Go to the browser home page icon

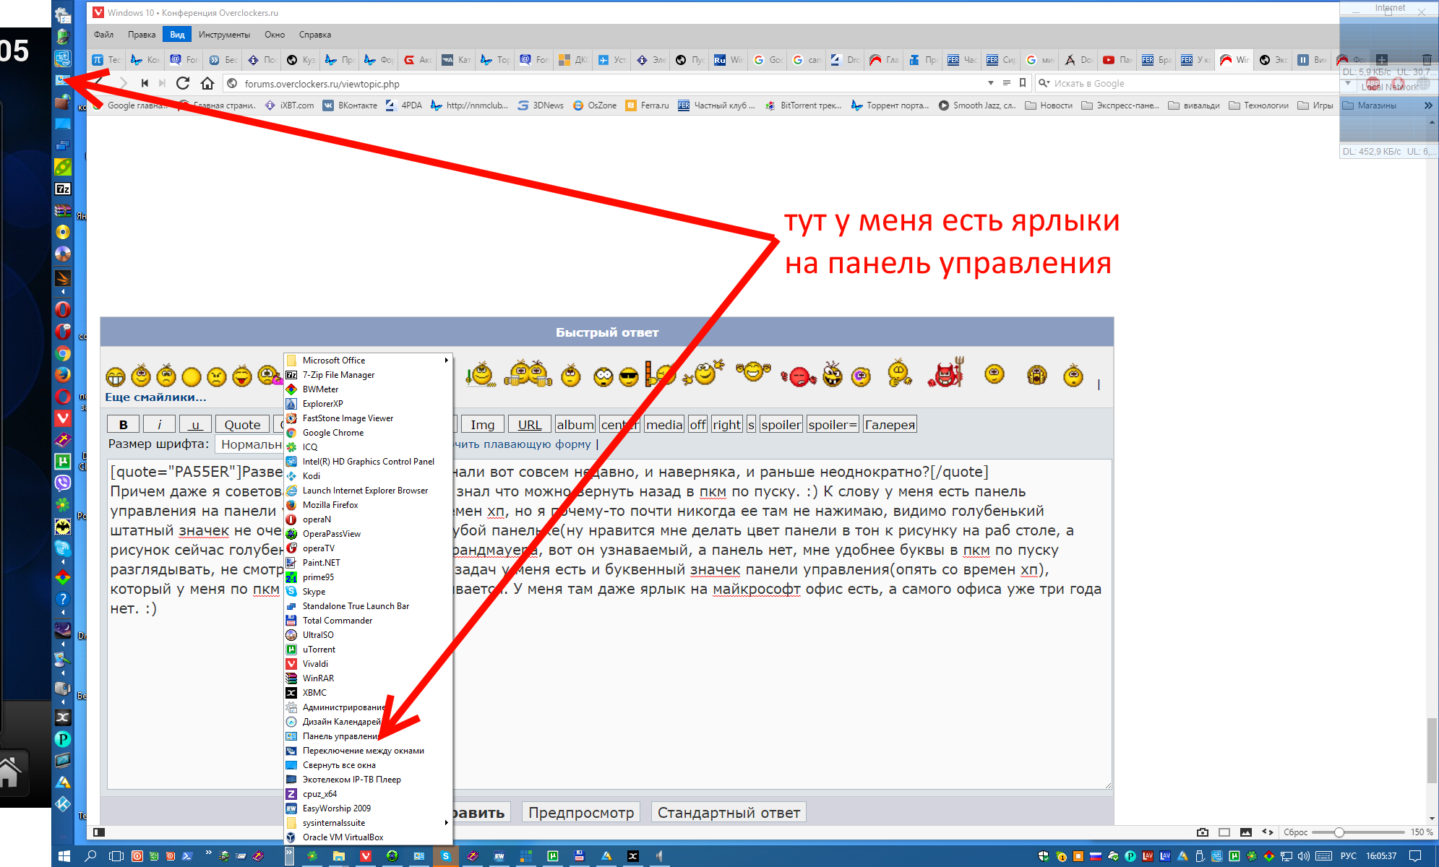[207, 83]
